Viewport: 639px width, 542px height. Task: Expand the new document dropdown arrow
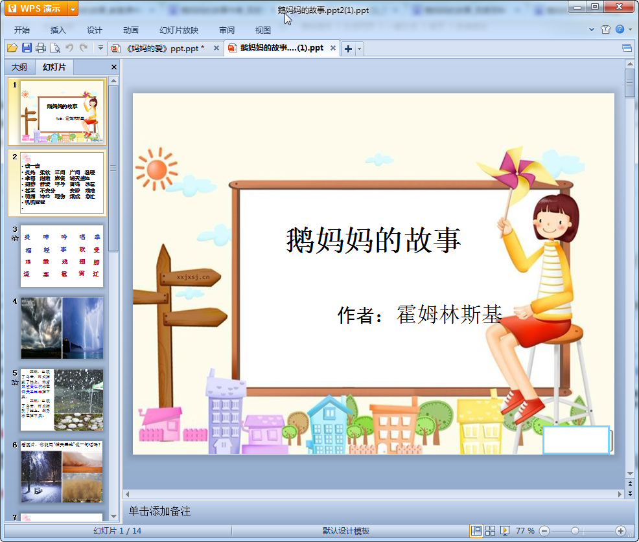pos(359,49)
